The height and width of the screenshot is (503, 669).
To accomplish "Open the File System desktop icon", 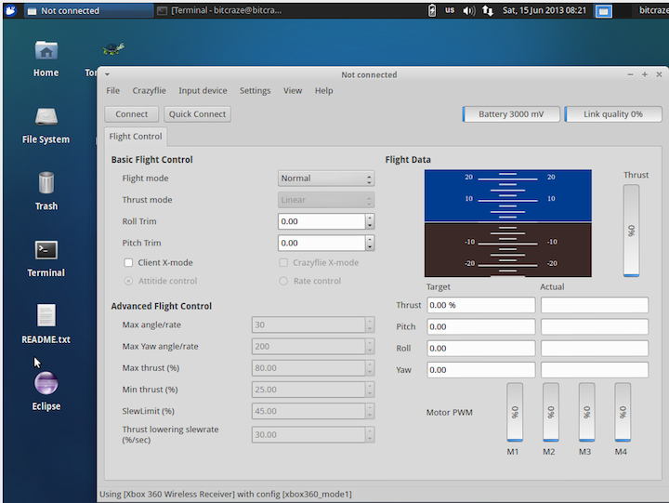I will 46,118.
